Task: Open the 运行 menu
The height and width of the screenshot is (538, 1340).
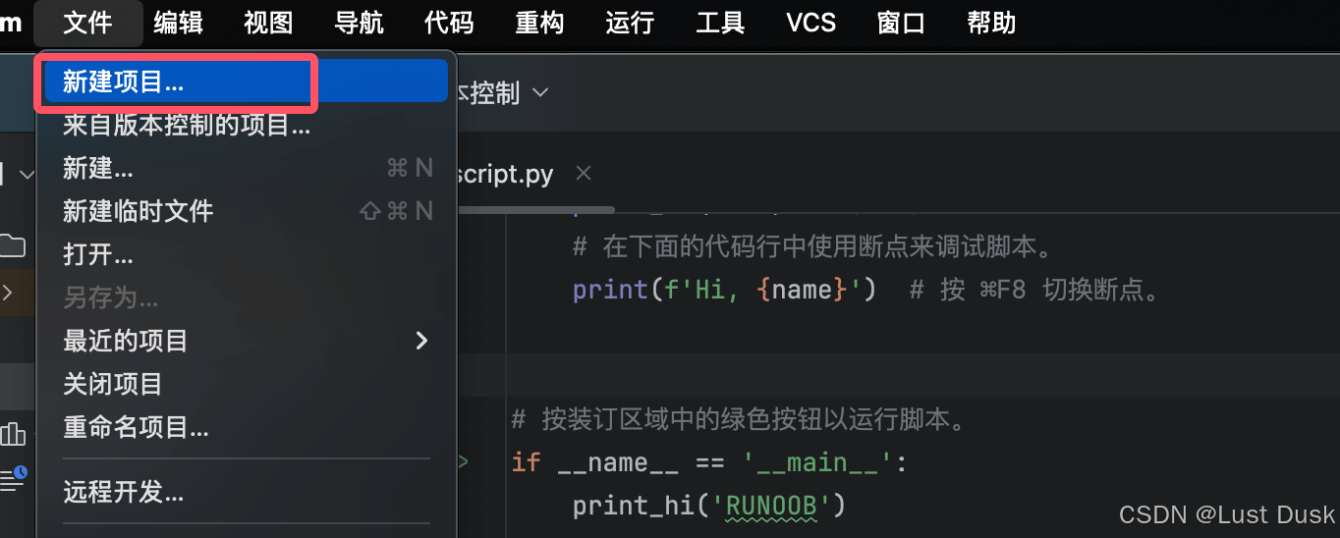Action: pyautogui.click(x=630, y=23)
